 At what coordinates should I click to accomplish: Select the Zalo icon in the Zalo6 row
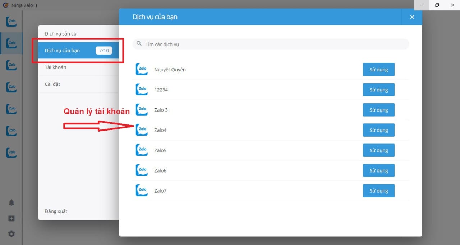(142, 170)
